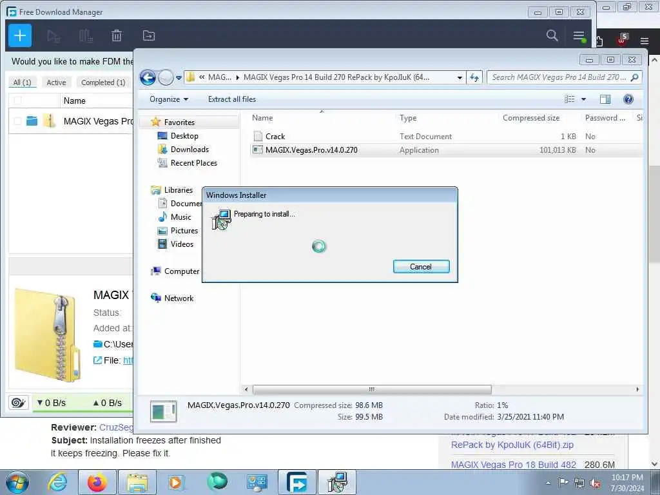This screenshot has height=495, width=660.
Task: Click the start download play icon
Action: click(53, 36)
